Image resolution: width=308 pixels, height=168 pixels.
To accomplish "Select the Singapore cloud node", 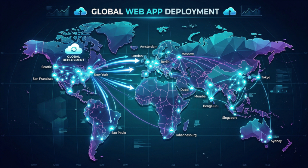I will click(232, 108).
